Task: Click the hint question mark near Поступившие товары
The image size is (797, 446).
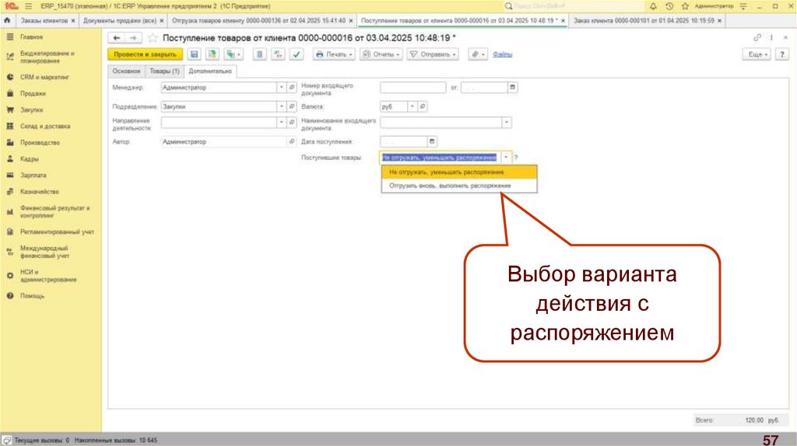Action: pos(516,158)
